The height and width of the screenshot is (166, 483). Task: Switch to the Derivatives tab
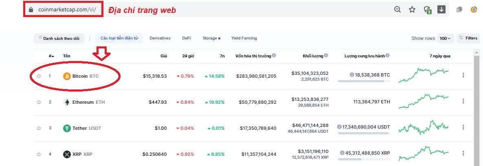(x=160, y=38)
